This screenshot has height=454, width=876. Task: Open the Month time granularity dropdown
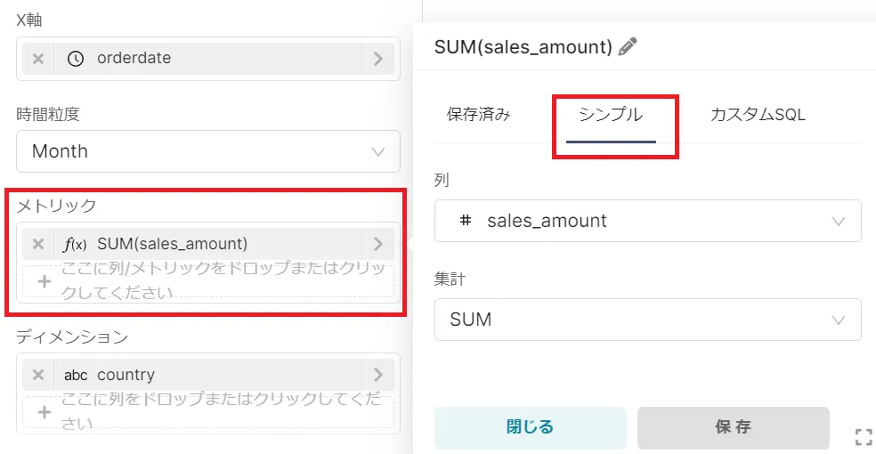(208, 151)
